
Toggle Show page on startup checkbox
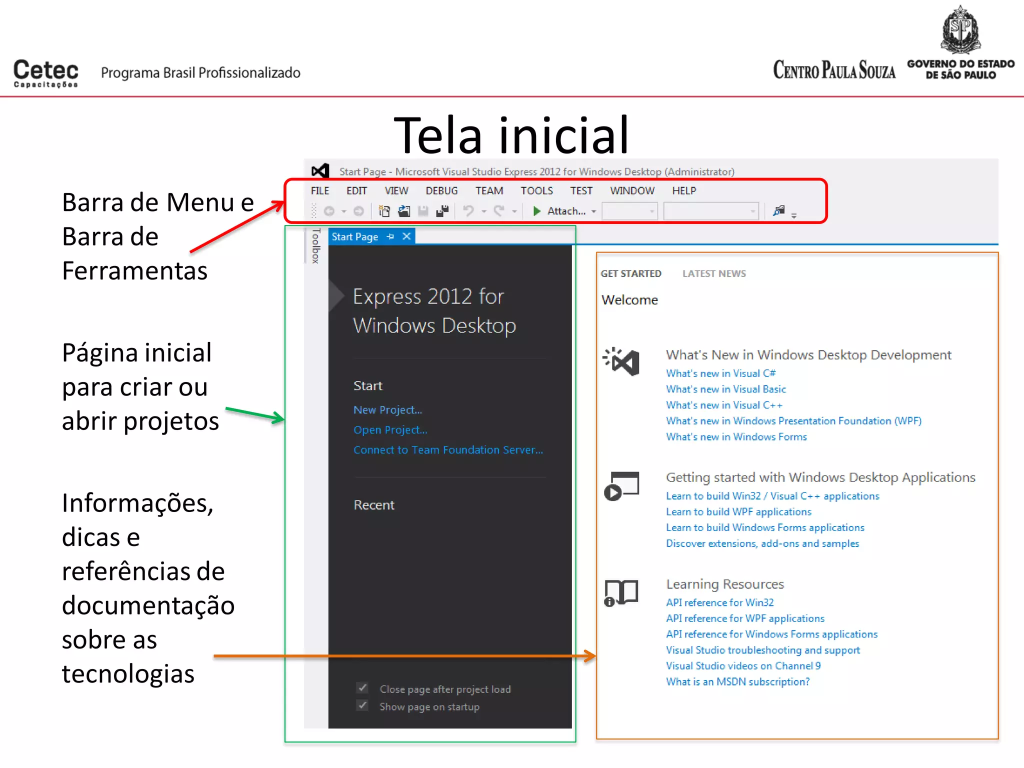362,705
